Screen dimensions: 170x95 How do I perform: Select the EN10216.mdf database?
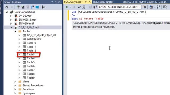(26, 23)
